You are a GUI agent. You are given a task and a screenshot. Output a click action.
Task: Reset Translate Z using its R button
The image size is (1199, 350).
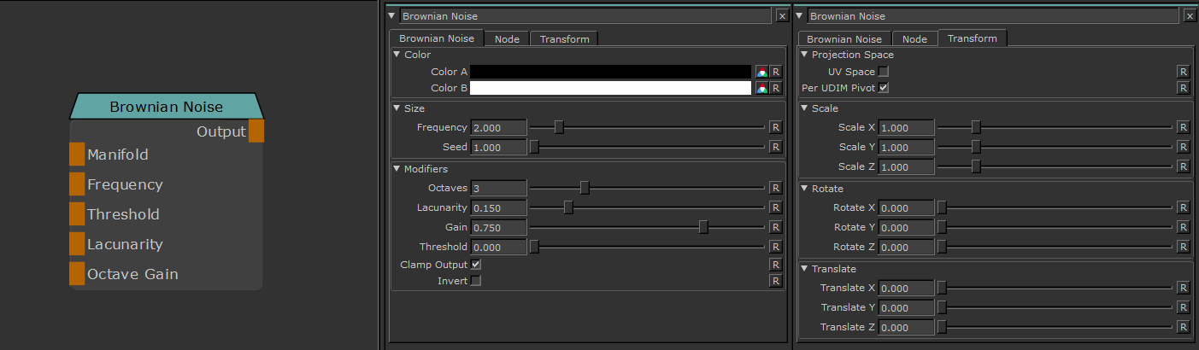point(1184,327)
